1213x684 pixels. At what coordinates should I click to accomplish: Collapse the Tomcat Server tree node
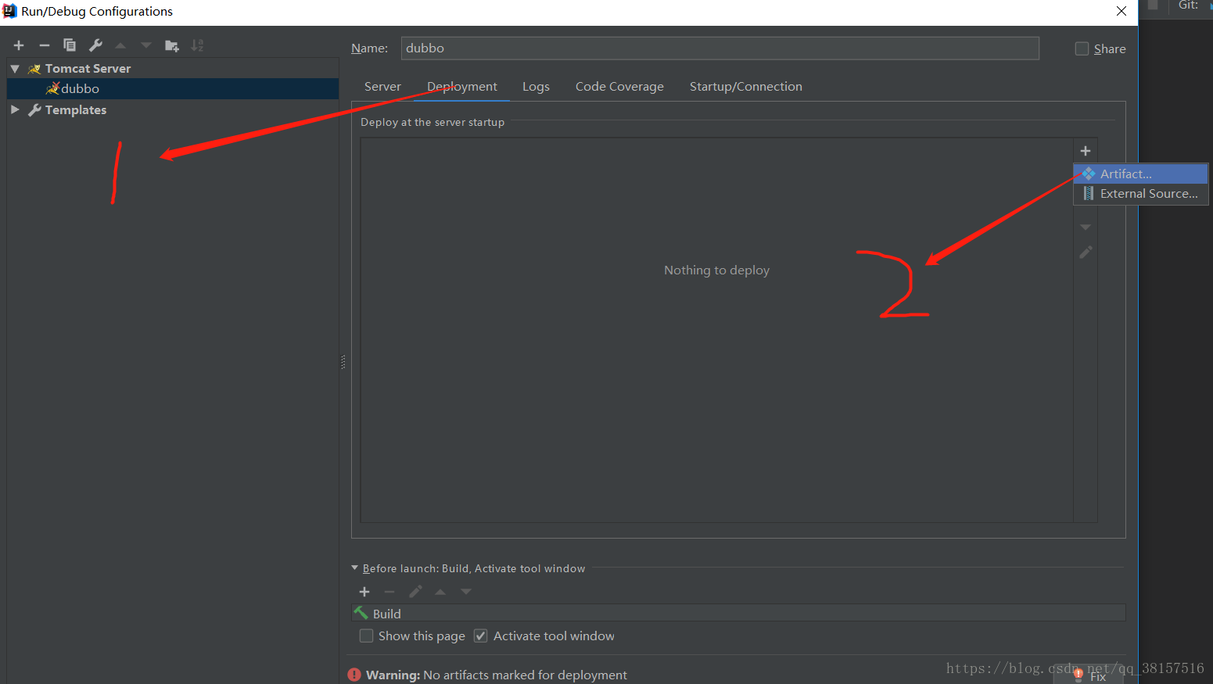pos(13,68)
